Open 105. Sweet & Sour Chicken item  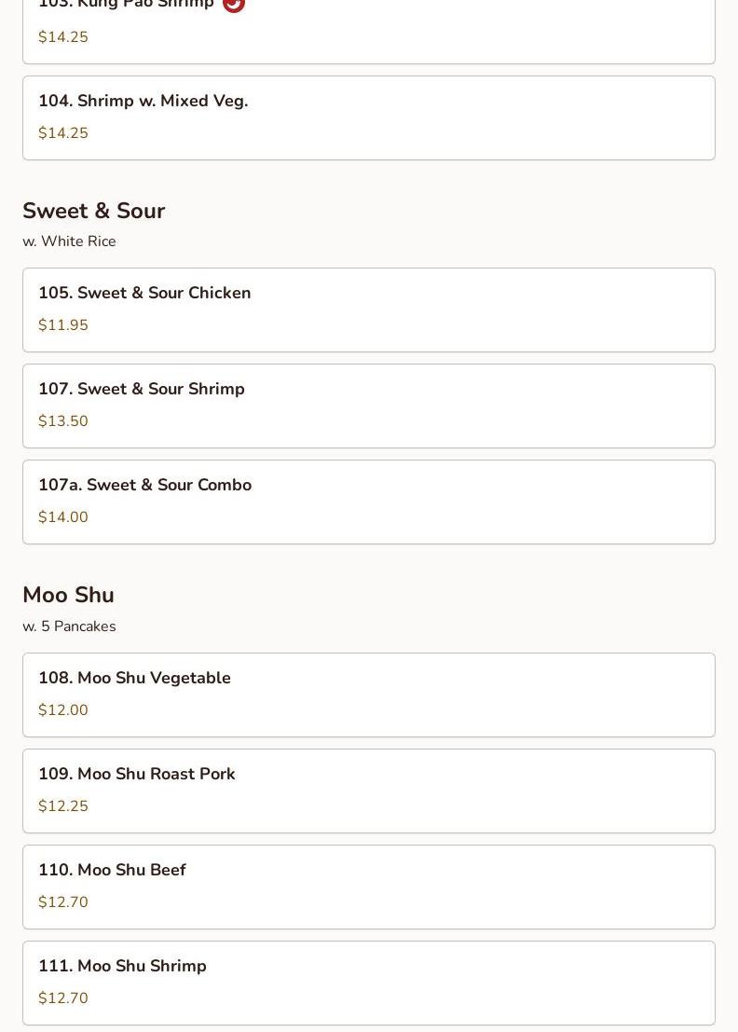368,310
